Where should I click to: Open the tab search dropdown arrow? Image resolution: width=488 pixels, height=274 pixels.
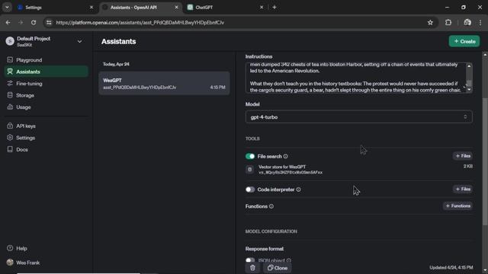[7, 8]
